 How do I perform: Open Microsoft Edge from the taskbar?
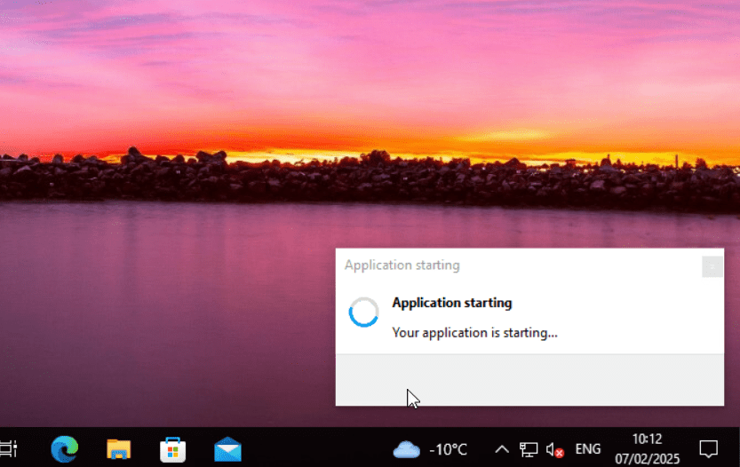64,448
